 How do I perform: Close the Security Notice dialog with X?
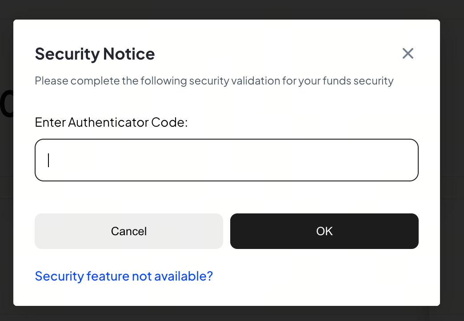[408, 54]
